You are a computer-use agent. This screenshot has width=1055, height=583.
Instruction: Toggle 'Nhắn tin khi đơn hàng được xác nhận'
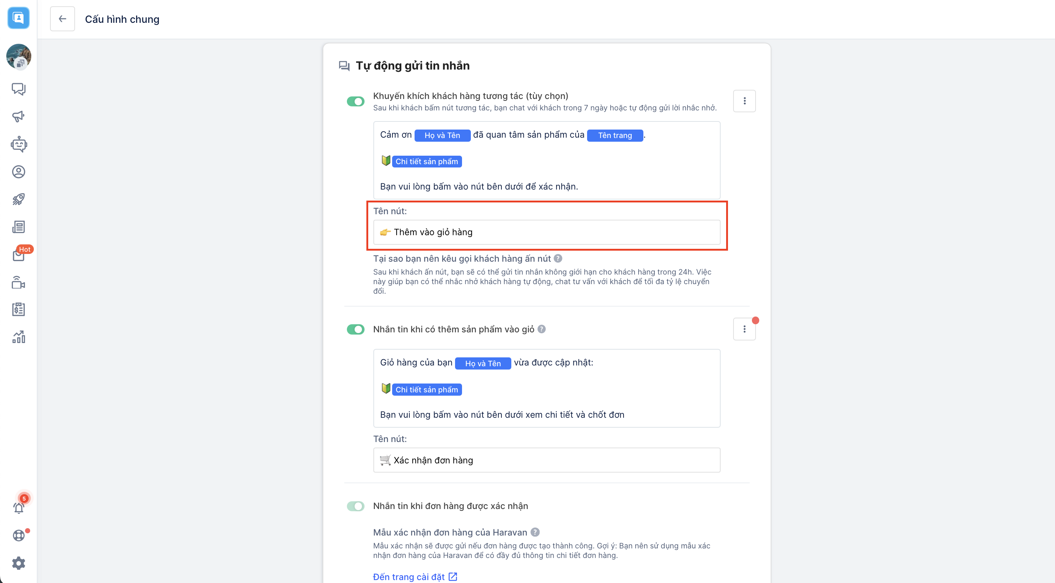(355, 506)
